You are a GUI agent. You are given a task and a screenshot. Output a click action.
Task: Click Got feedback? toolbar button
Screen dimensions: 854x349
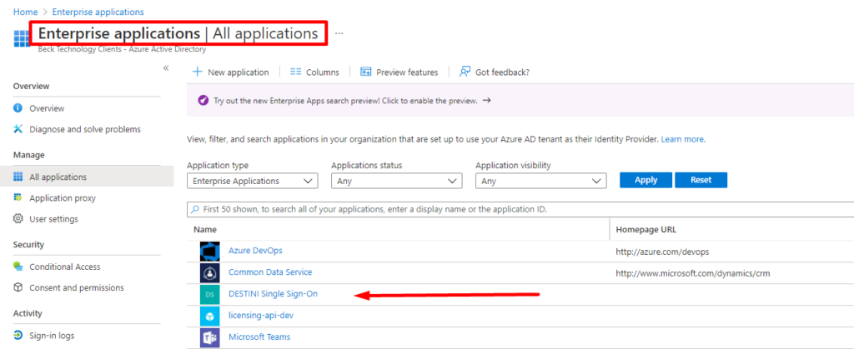tap(495, 72)
